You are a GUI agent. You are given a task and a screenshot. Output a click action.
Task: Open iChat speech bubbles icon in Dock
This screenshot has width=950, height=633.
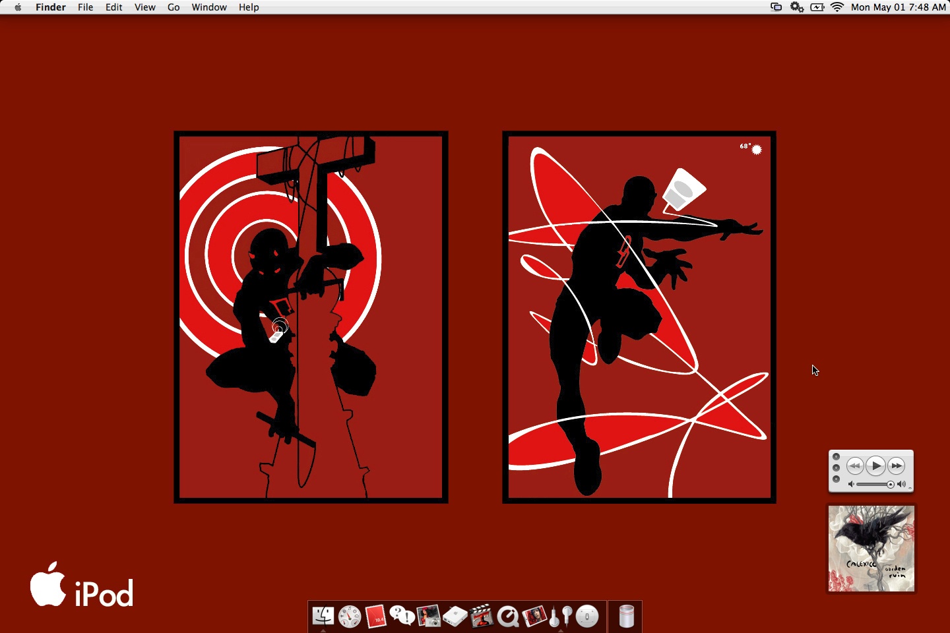[x=402, y=616]
